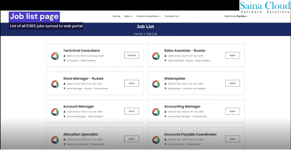Click the Technical Consultant company logo
Viewport: 291px width, 150px height.
(x=55, y=56)
